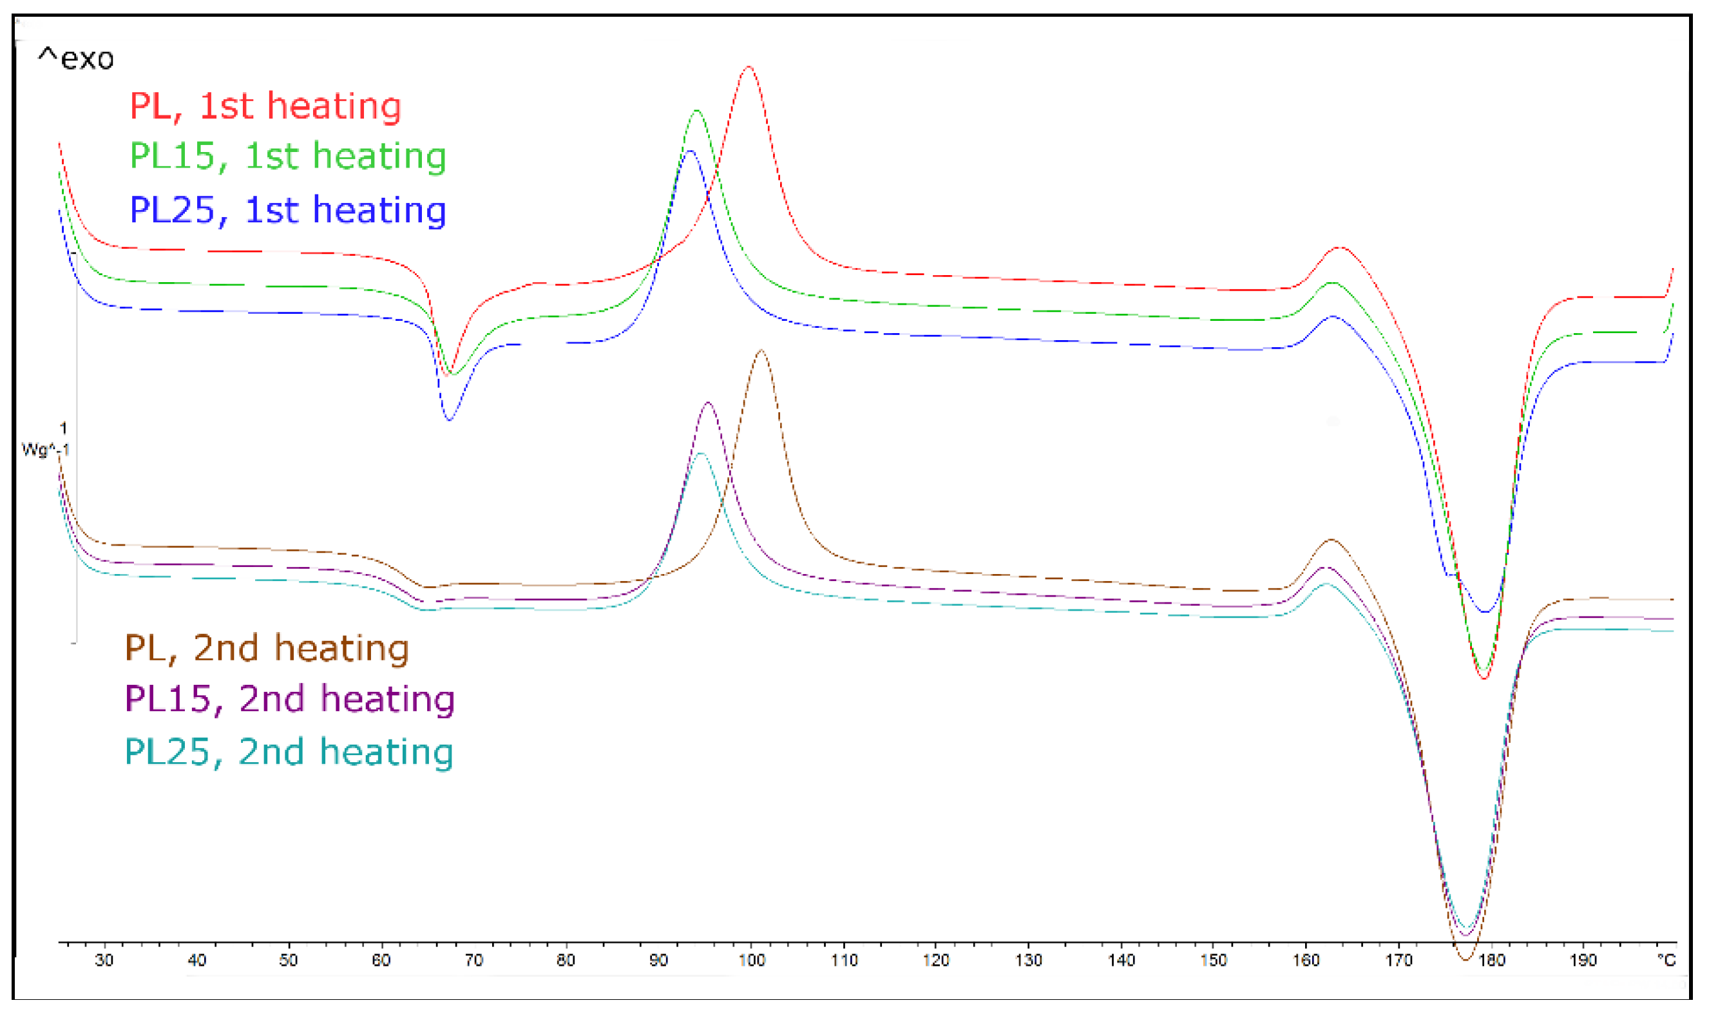Click the purple curve's peak top near 95
Viewport: 1709px width, 1025px height.
[708, 403]
